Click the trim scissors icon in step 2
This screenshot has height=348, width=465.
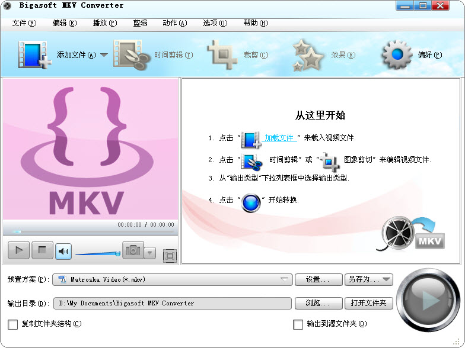click(x=251, y=162)
